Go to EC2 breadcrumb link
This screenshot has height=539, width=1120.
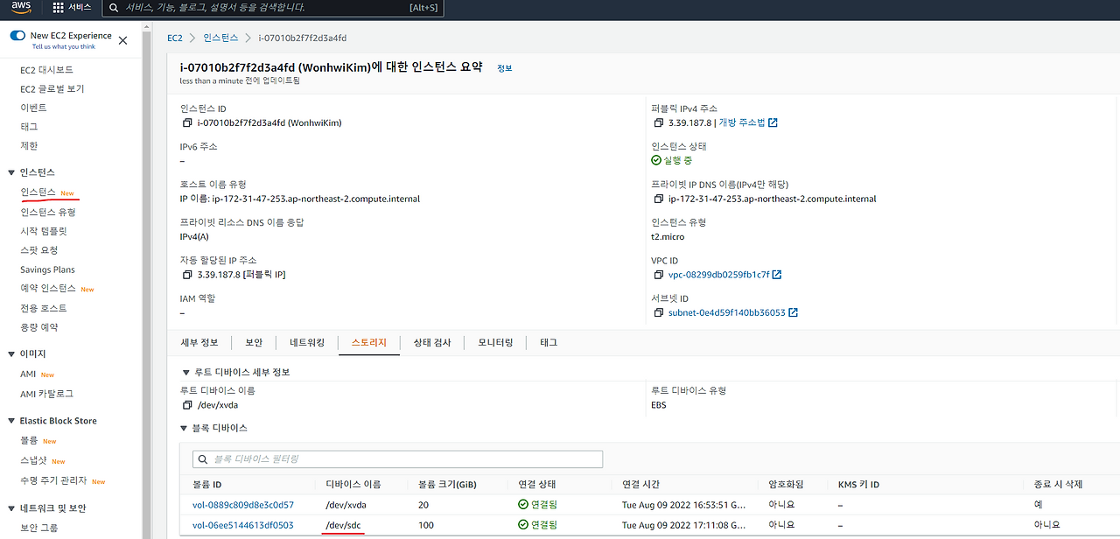tap(175, 38)
